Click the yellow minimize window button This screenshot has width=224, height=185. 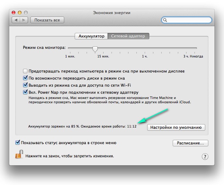[20, 13]
